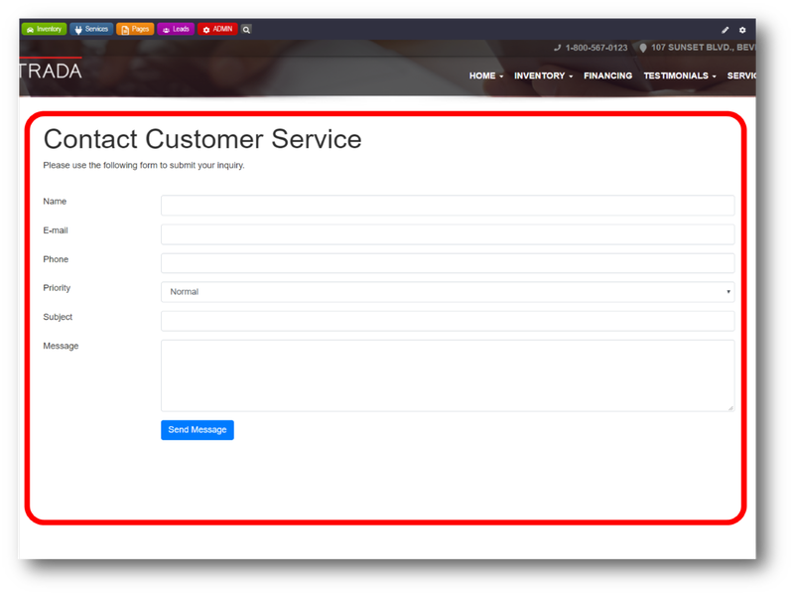This screenshot has width=794, height=596.
Task: Click inside the Name input field
Action: tap(448, 206)
